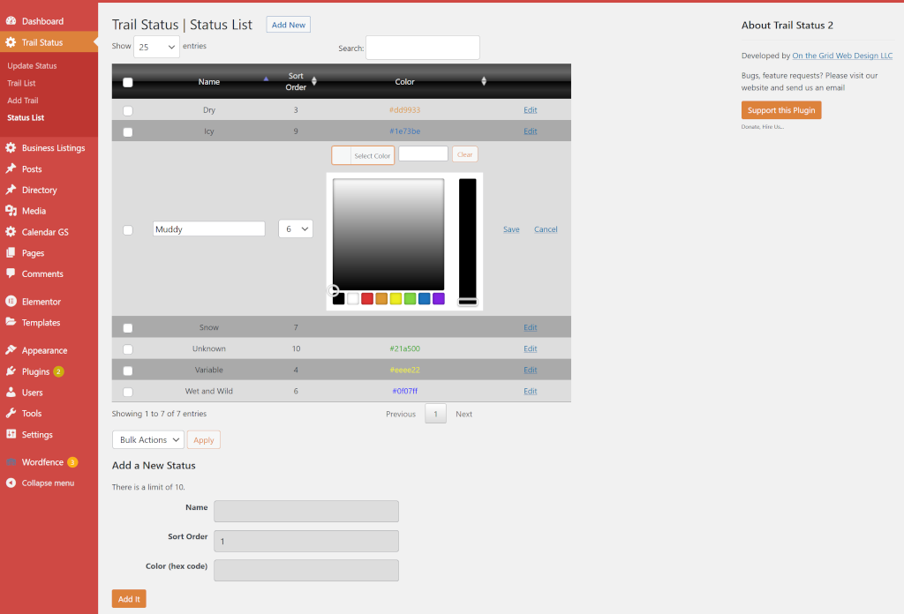The width and height of the screenshot is (904, 614).
Task: Pick the yellow palette swatch
Action: coord(395,298)
